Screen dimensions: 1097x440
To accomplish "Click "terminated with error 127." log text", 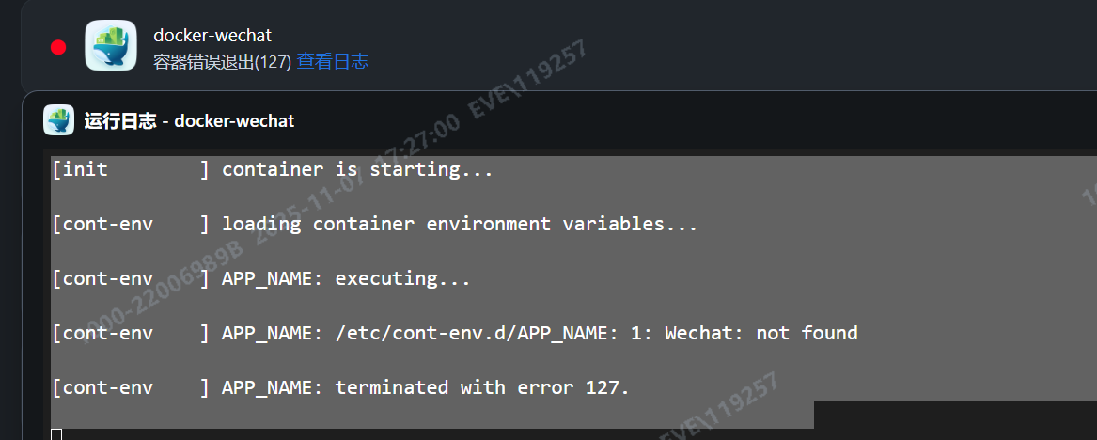I will point(482,387).
